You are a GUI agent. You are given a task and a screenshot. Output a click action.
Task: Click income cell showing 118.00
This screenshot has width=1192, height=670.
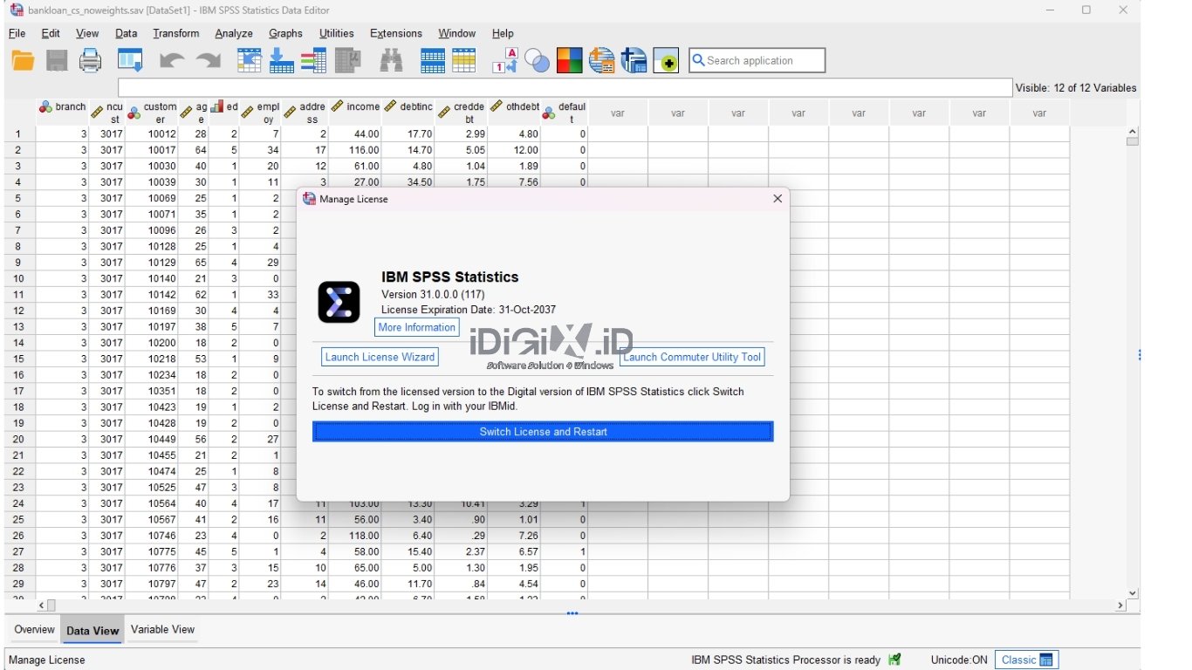355,536
